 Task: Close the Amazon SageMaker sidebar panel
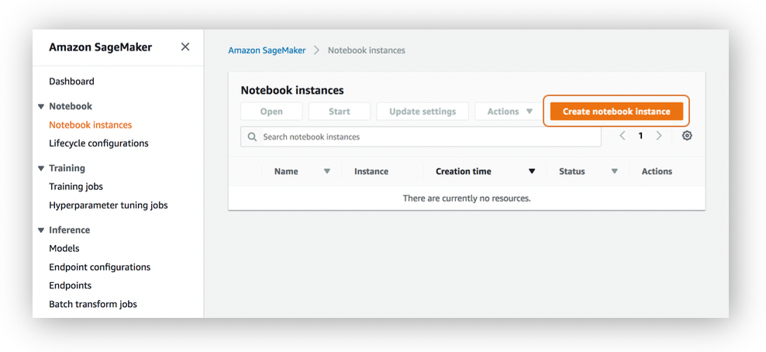click(x=185, y=47)
